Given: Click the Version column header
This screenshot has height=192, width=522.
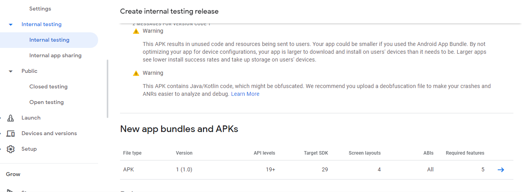Looking at the screenshot, I should click(x=184, y=153).
